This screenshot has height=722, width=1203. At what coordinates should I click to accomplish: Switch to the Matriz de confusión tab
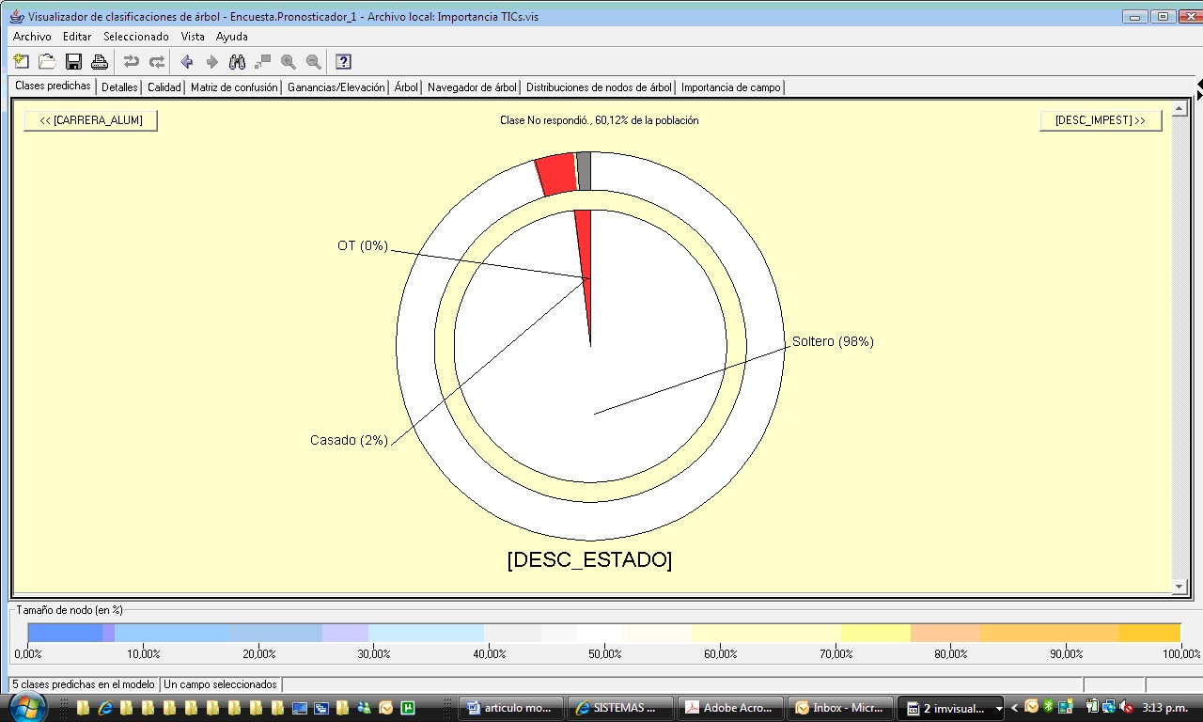234,87
